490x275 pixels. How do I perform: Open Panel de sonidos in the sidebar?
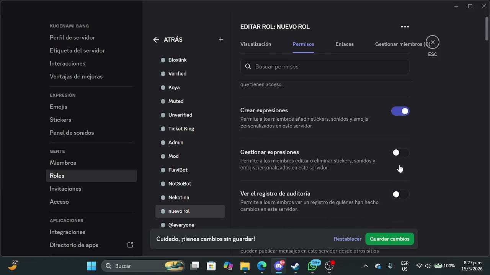tap(72, 133)
